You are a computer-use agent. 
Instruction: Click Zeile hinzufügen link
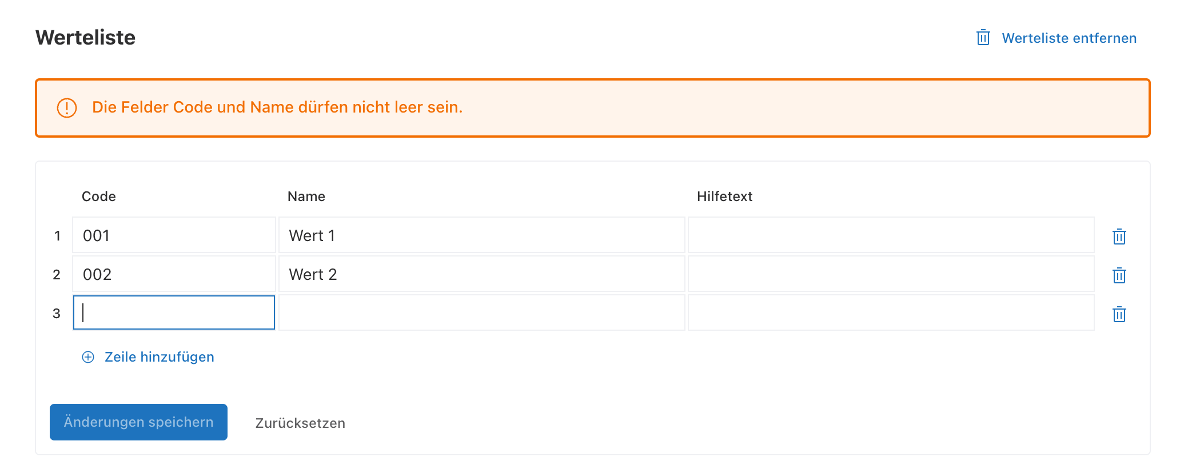click(x=159, y=357)
